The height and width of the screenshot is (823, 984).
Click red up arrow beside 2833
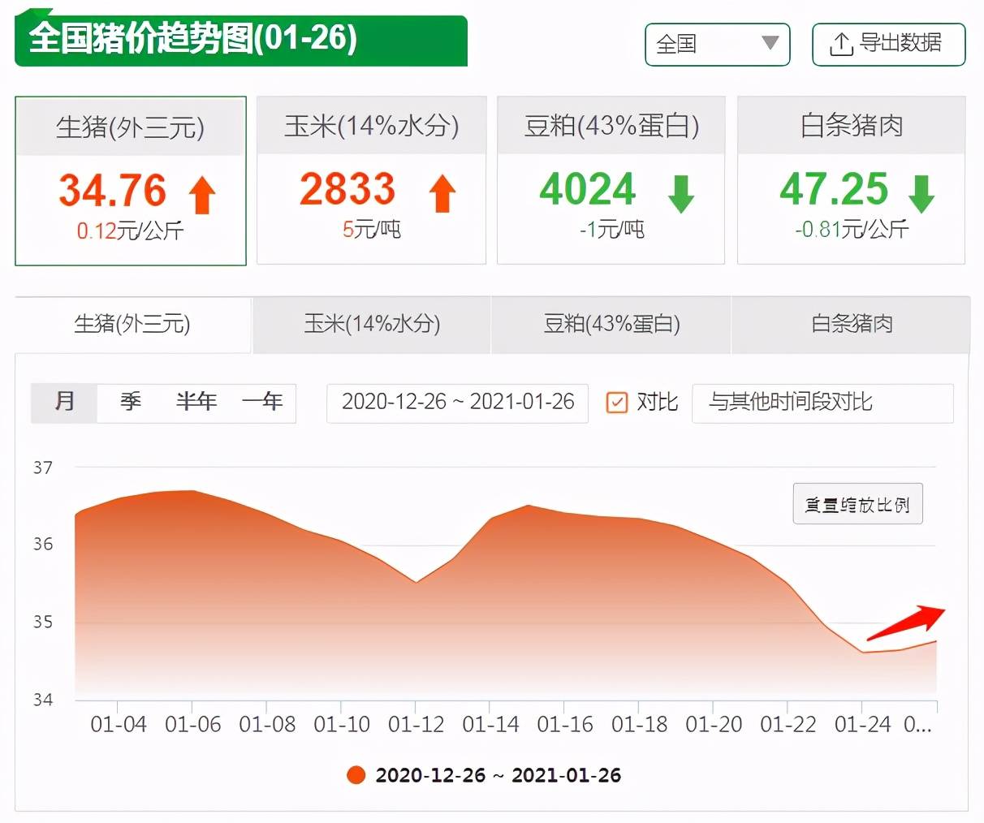pyautogui.click(x=442, y=194)
